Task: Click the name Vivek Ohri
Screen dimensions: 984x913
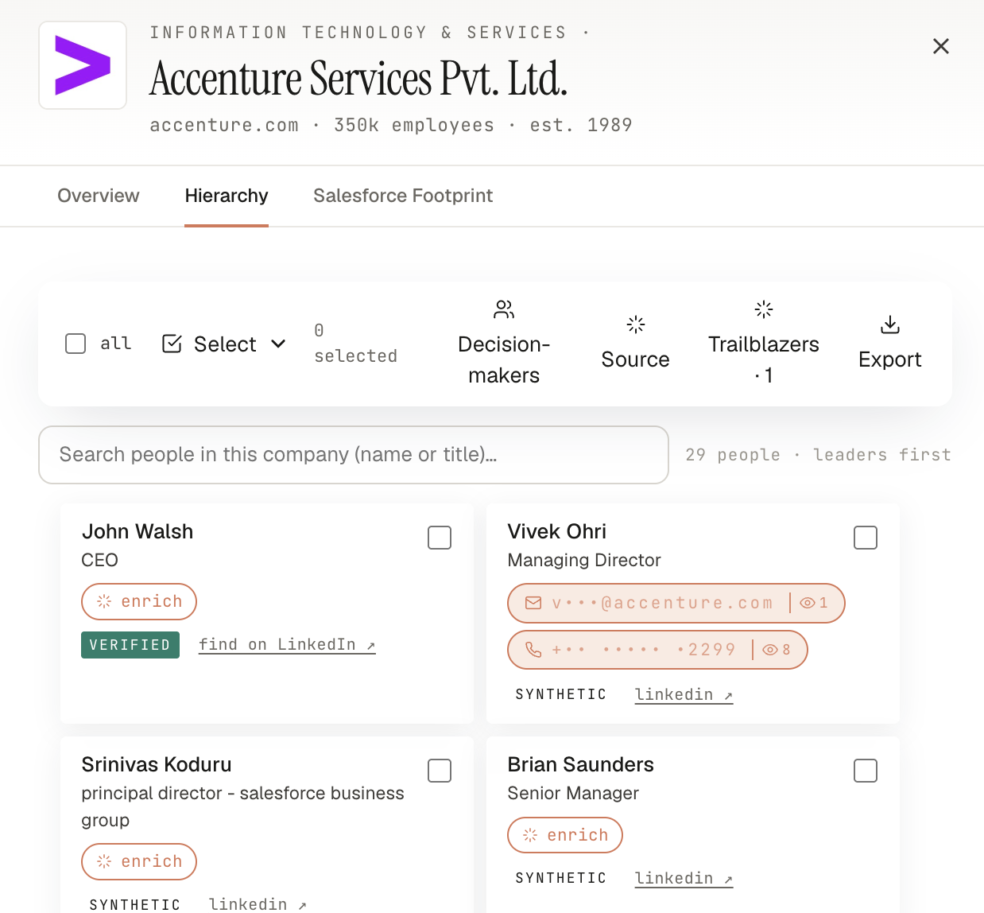Action: (x=556, y=531)
